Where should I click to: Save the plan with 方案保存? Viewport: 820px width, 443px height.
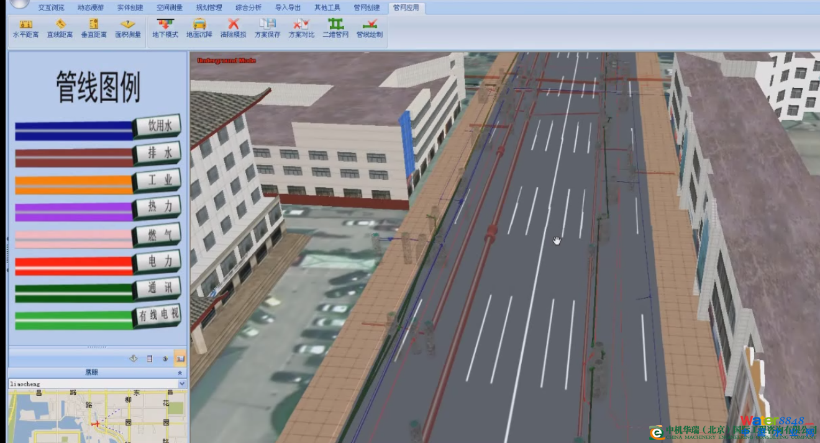tap(268, 29)
